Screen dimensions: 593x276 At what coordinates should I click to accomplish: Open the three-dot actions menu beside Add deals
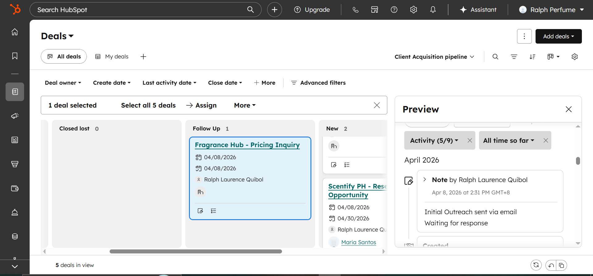click(524, 36)
